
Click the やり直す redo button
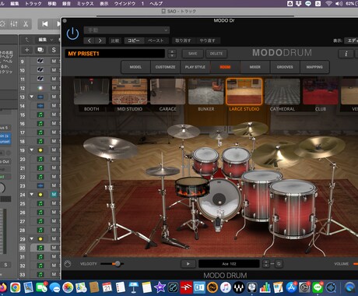(208, 41)
